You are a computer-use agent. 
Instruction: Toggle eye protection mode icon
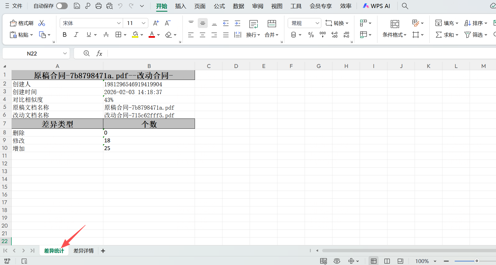pos(337,261)
